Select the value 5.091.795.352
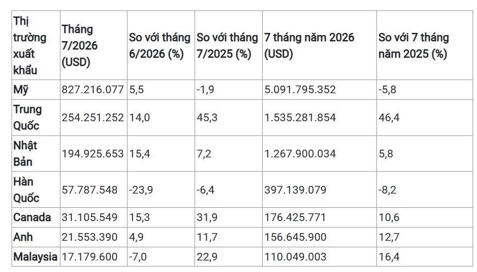This screenshot has width=477, height=272. (x=300, y=89)
